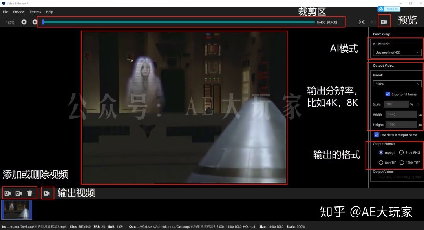Click the "Preset:" label
Viewport: 424px width, 230px height.
(378, 75)
